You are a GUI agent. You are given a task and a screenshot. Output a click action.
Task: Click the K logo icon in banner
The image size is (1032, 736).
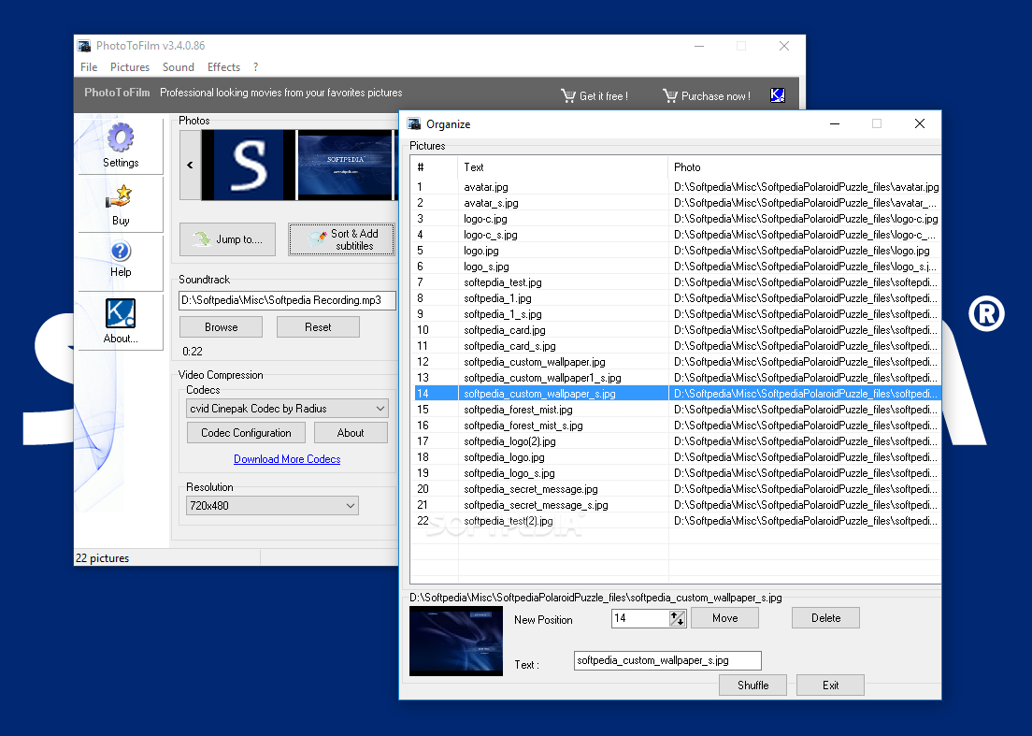coord(778,95)
